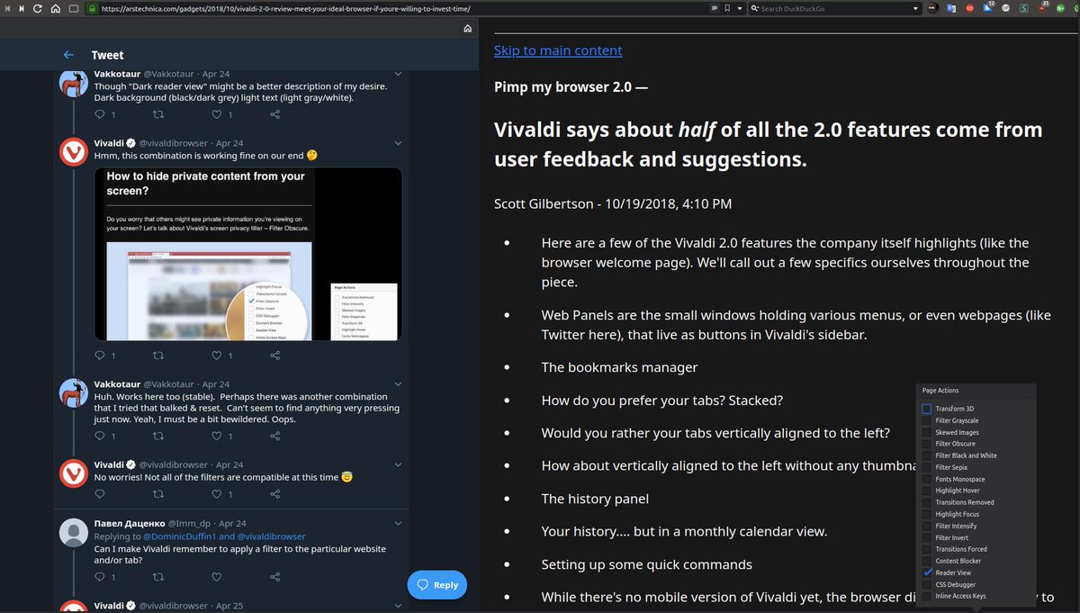Click the blue Reply button
1080x613 pixels.
(x=437, y=584)
